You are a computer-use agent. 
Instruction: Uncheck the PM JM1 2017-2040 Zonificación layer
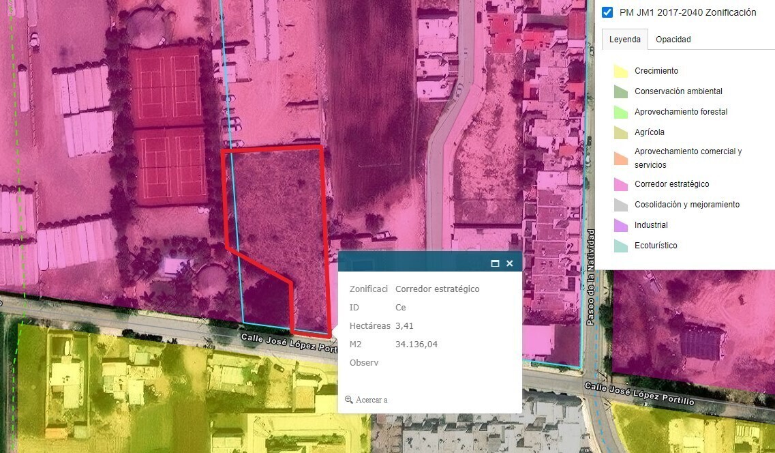click(608, 12)
